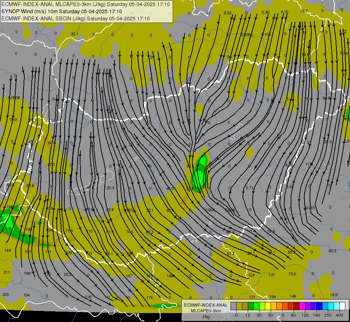
Task: Click the legend tick label '30'
Action: 259,315
